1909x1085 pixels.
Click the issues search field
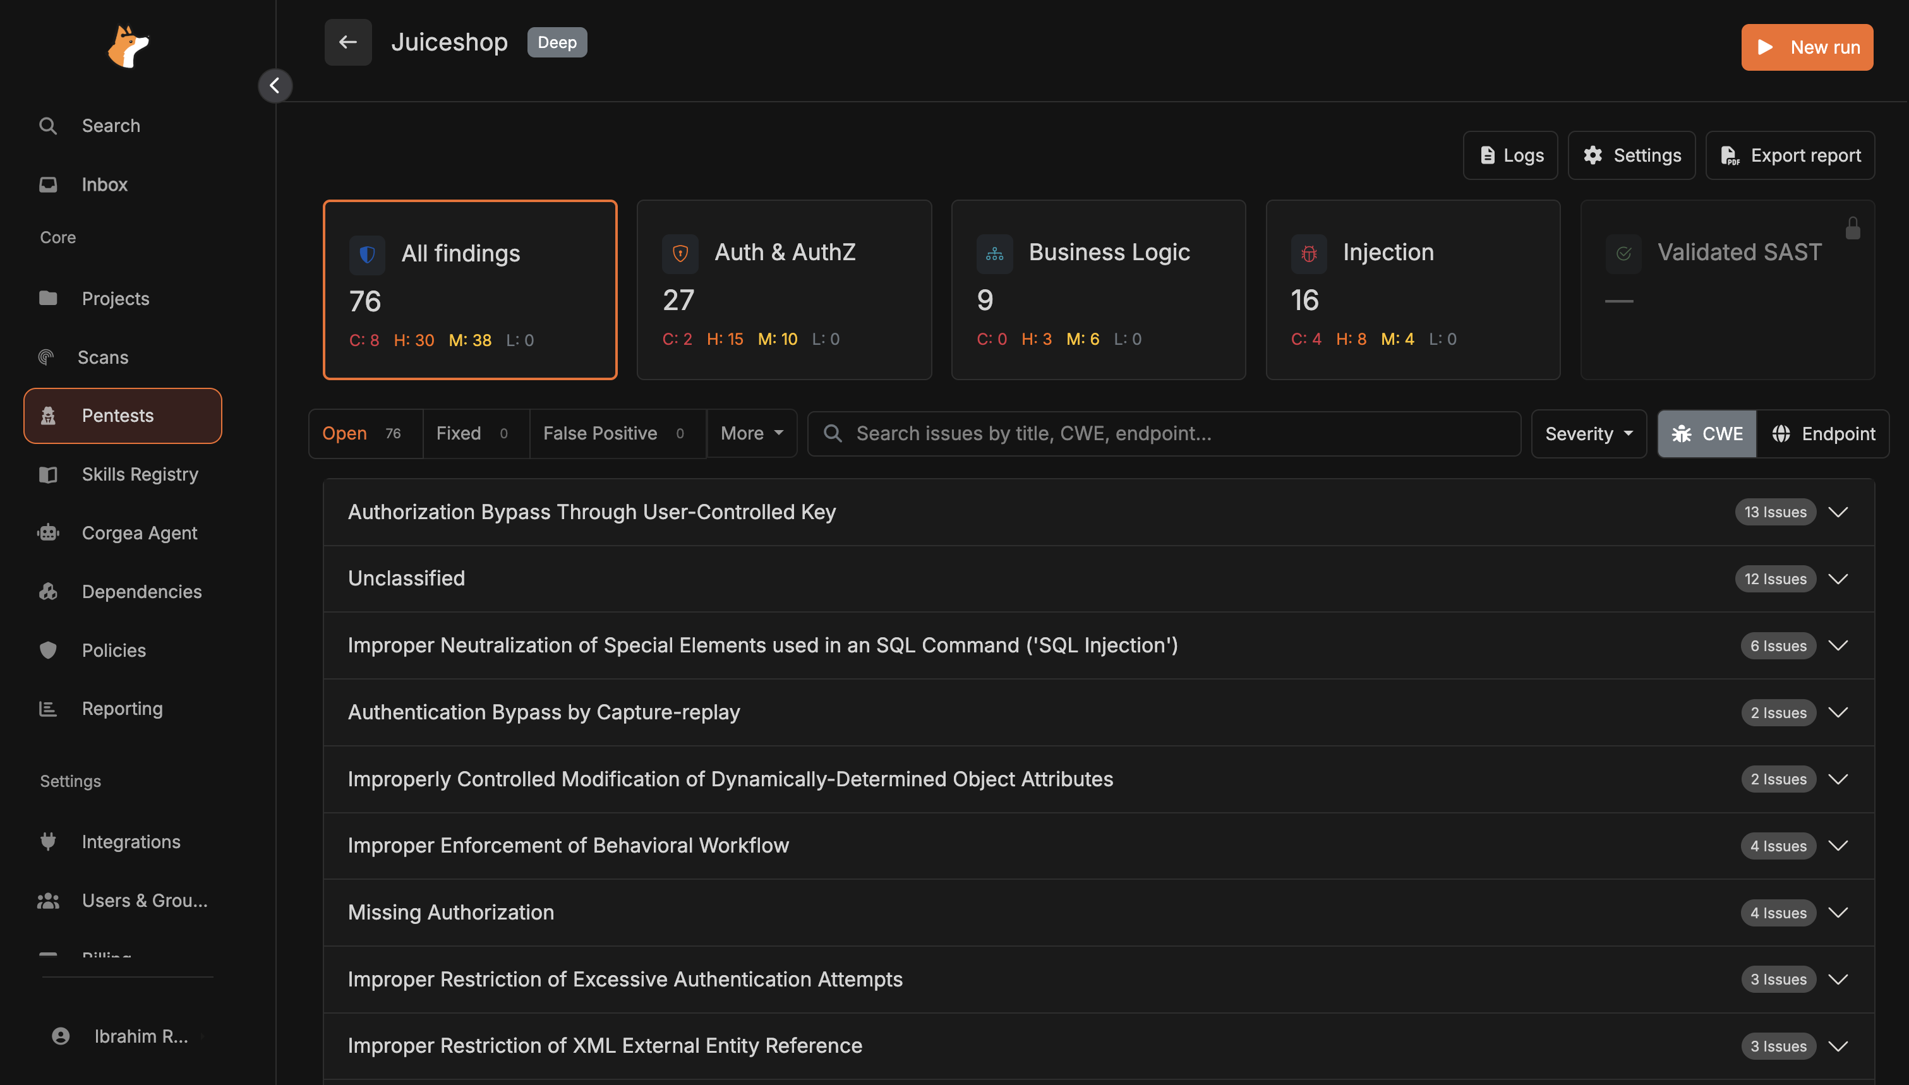[x=1164, y=434]
